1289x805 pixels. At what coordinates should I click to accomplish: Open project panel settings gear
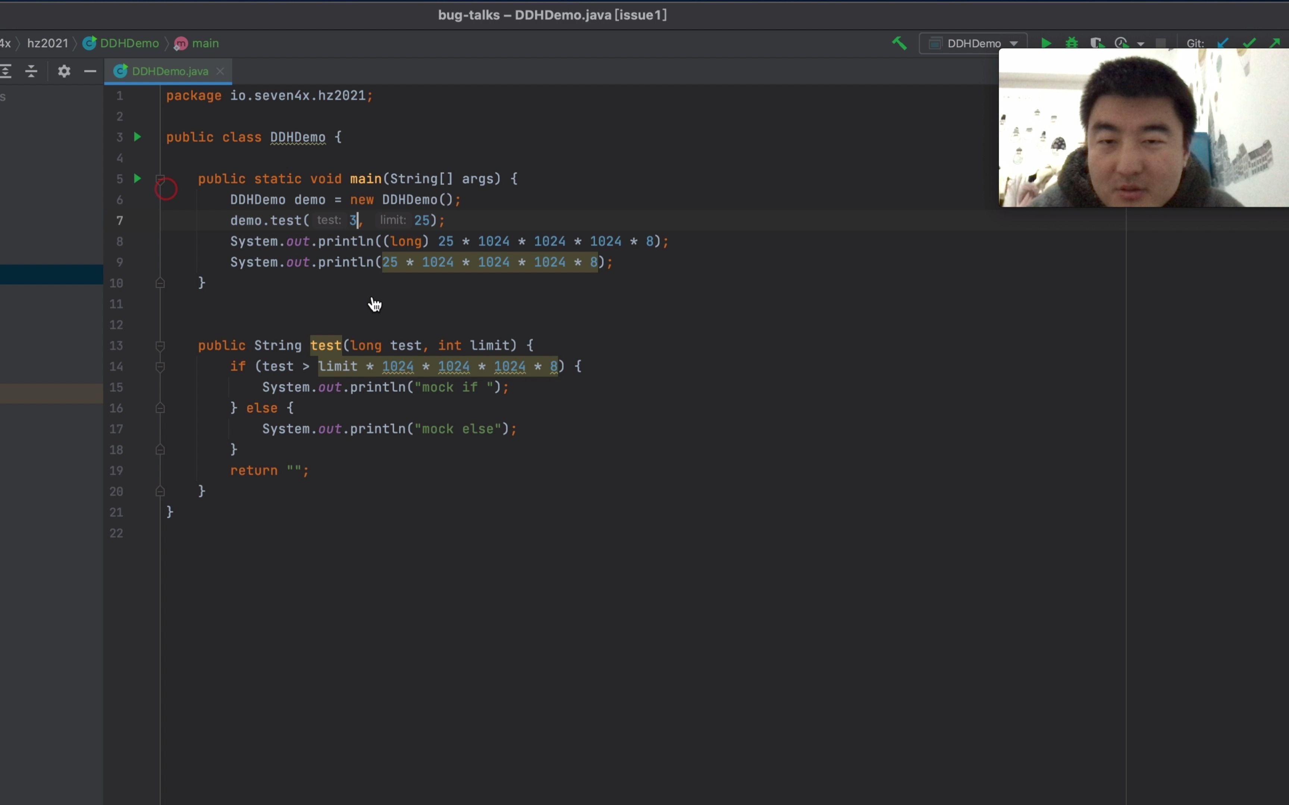tap(64, 71)
